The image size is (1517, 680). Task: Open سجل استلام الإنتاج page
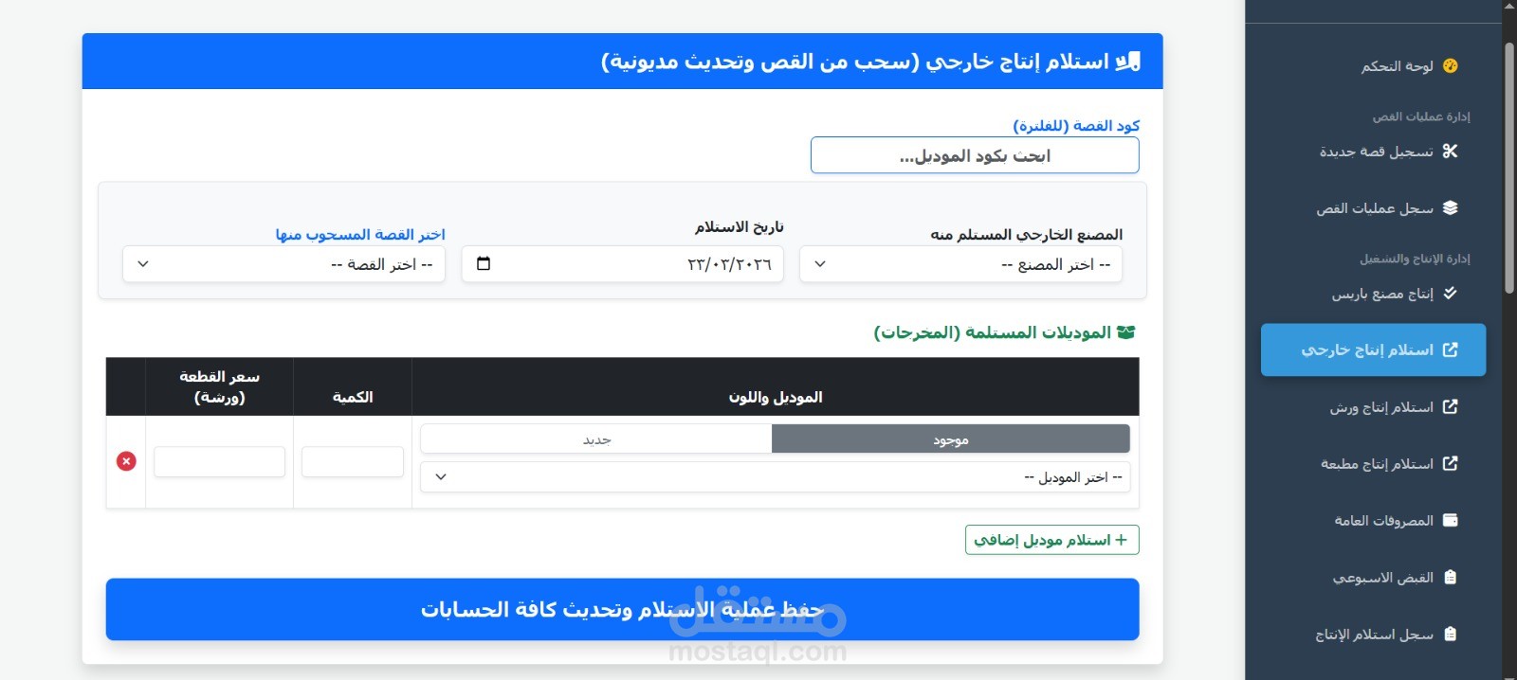(x=1374, y=635)
